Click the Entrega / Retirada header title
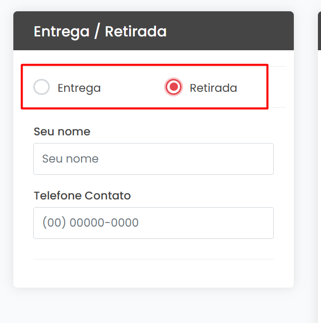Screen dimensions: 321x323 [100, 31]
